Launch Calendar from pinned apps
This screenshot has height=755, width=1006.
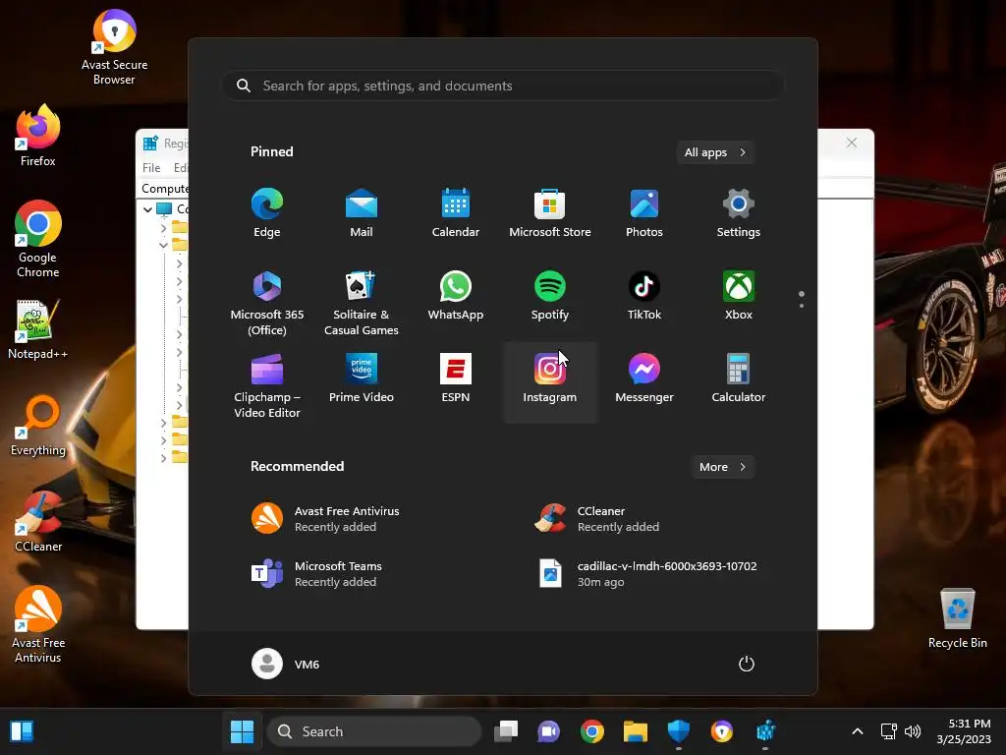(456, 213)
